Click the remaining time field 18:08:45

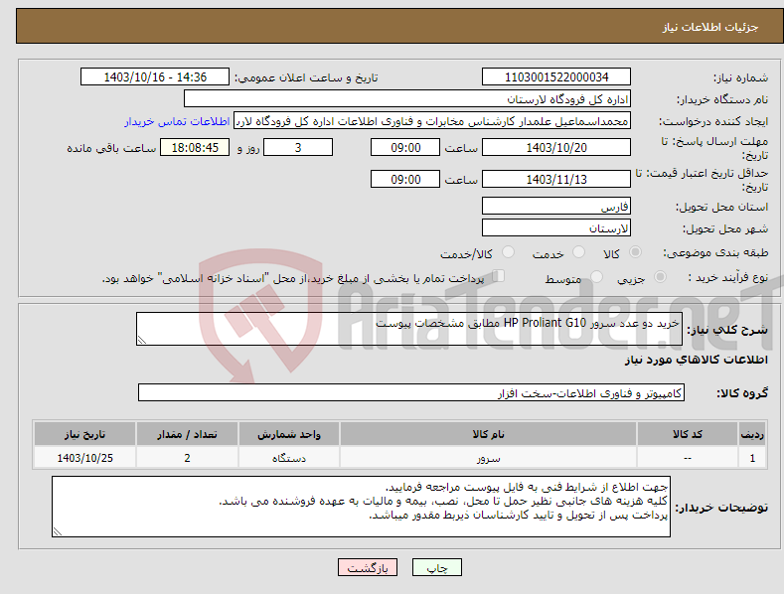[x=195, y=147]
